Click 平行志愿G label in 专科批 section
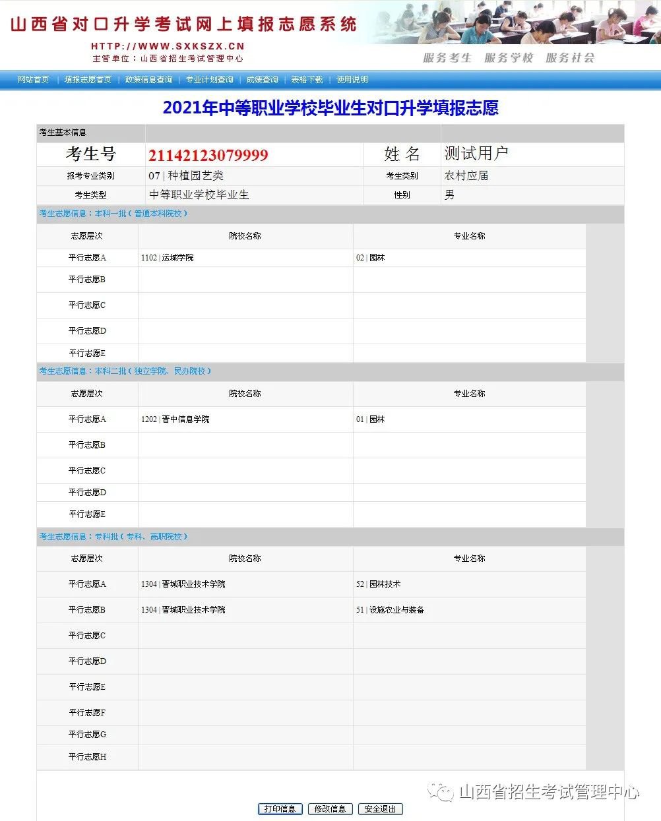 point(87,735)
